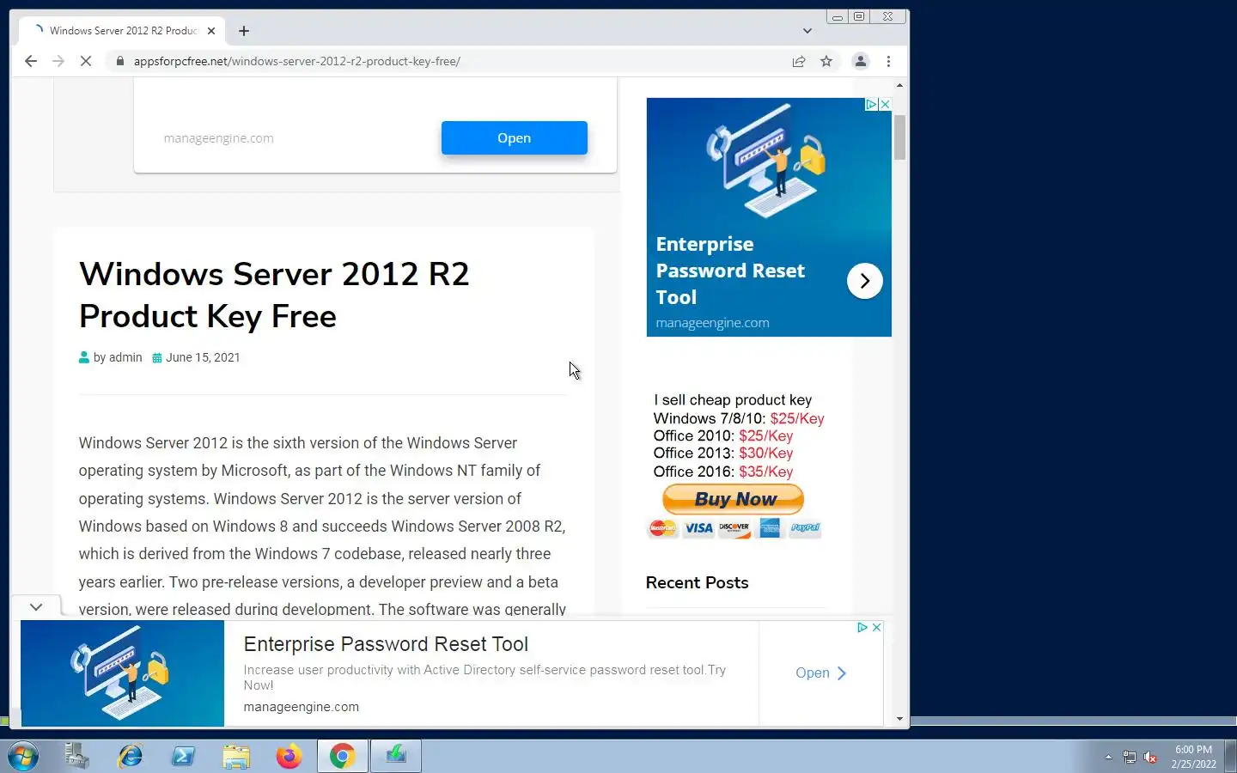Click the scrollbar up arrow
The width and height of the screenshot is (1237, 773).
pyautogui.click(x=899, y=85)
